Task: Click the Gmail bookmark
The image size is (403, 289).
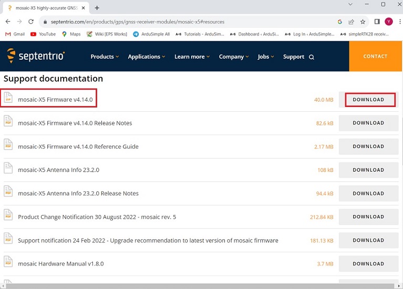Action: pyautogui.click(x=15, y=34)
